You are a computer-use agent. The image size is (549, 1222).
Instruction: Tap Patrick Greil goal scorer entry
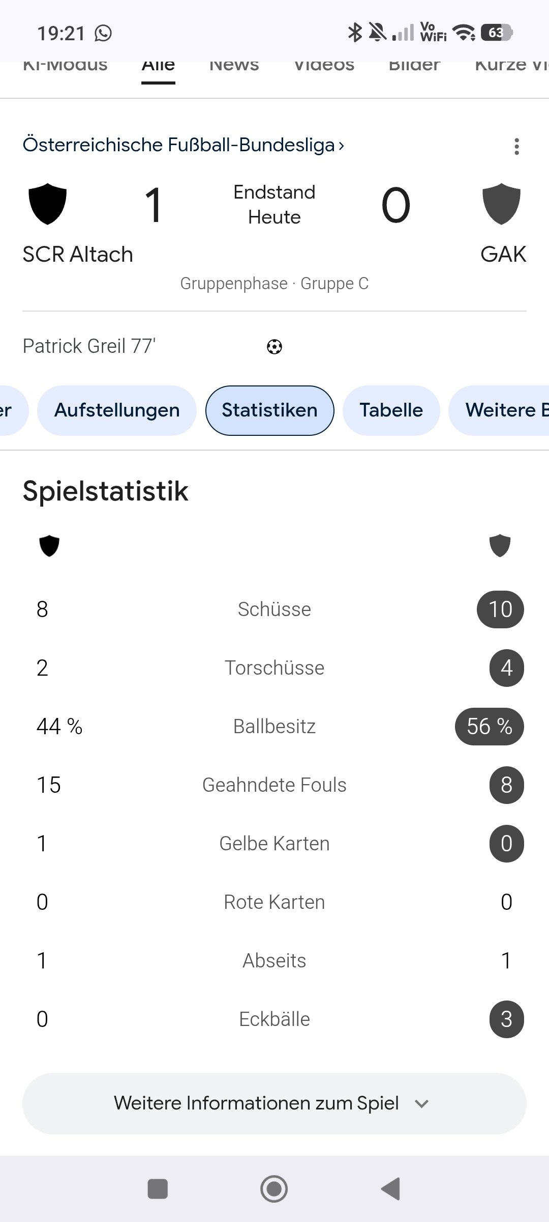[89, 346]
